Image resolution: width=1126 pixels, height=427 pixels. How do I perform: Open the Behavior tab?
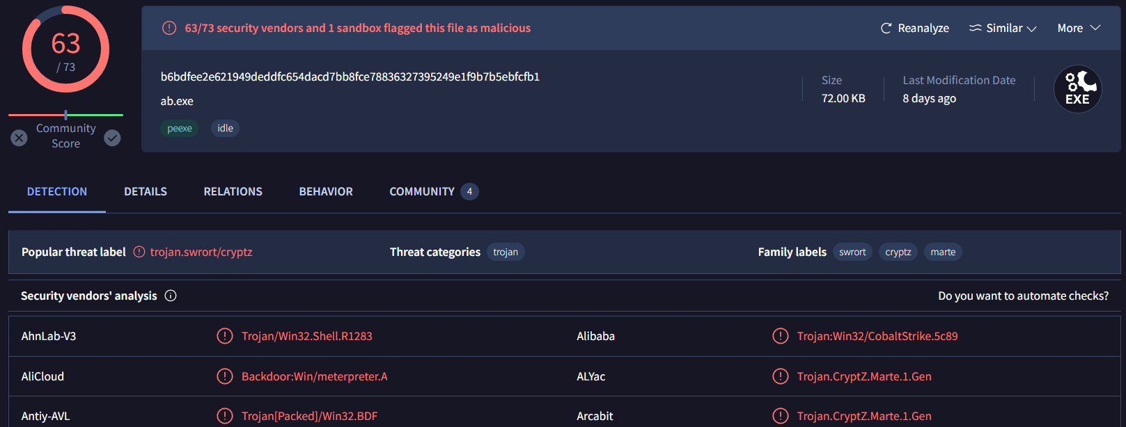326,191
